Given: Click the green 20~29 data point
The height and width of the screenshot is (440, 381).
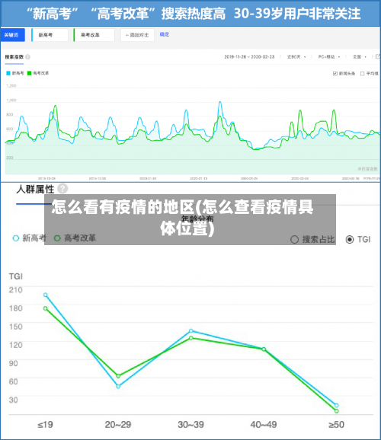Looking at the screenshot, I should tap(118, 376).
